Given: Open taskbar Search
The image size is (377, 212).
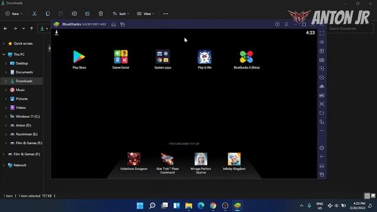Looking at the screenshot, I should (152, 206).
